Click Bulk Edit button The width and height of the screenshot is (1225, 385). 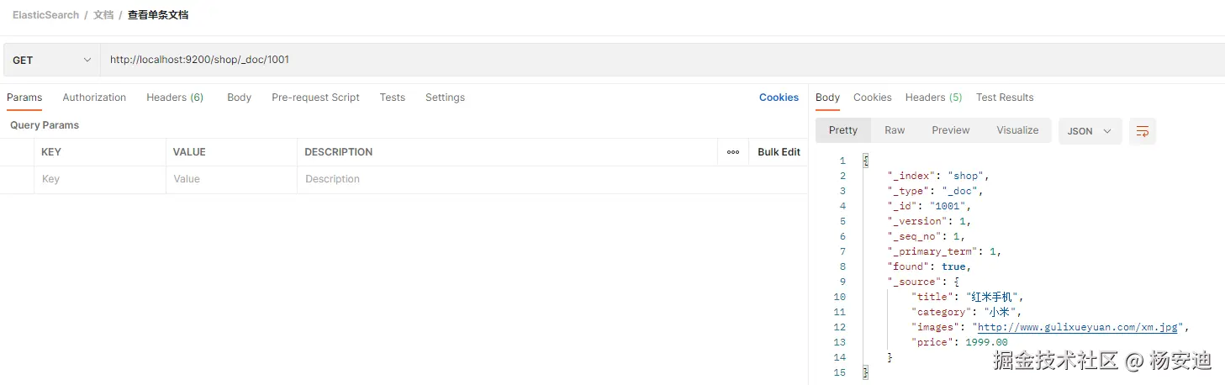779,152
